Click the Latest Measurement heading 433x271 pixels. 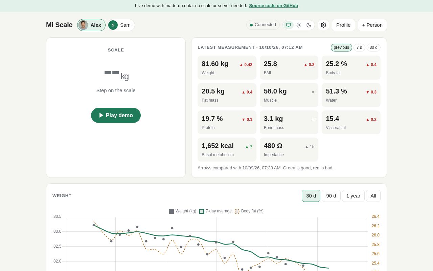tap(250, 47)
